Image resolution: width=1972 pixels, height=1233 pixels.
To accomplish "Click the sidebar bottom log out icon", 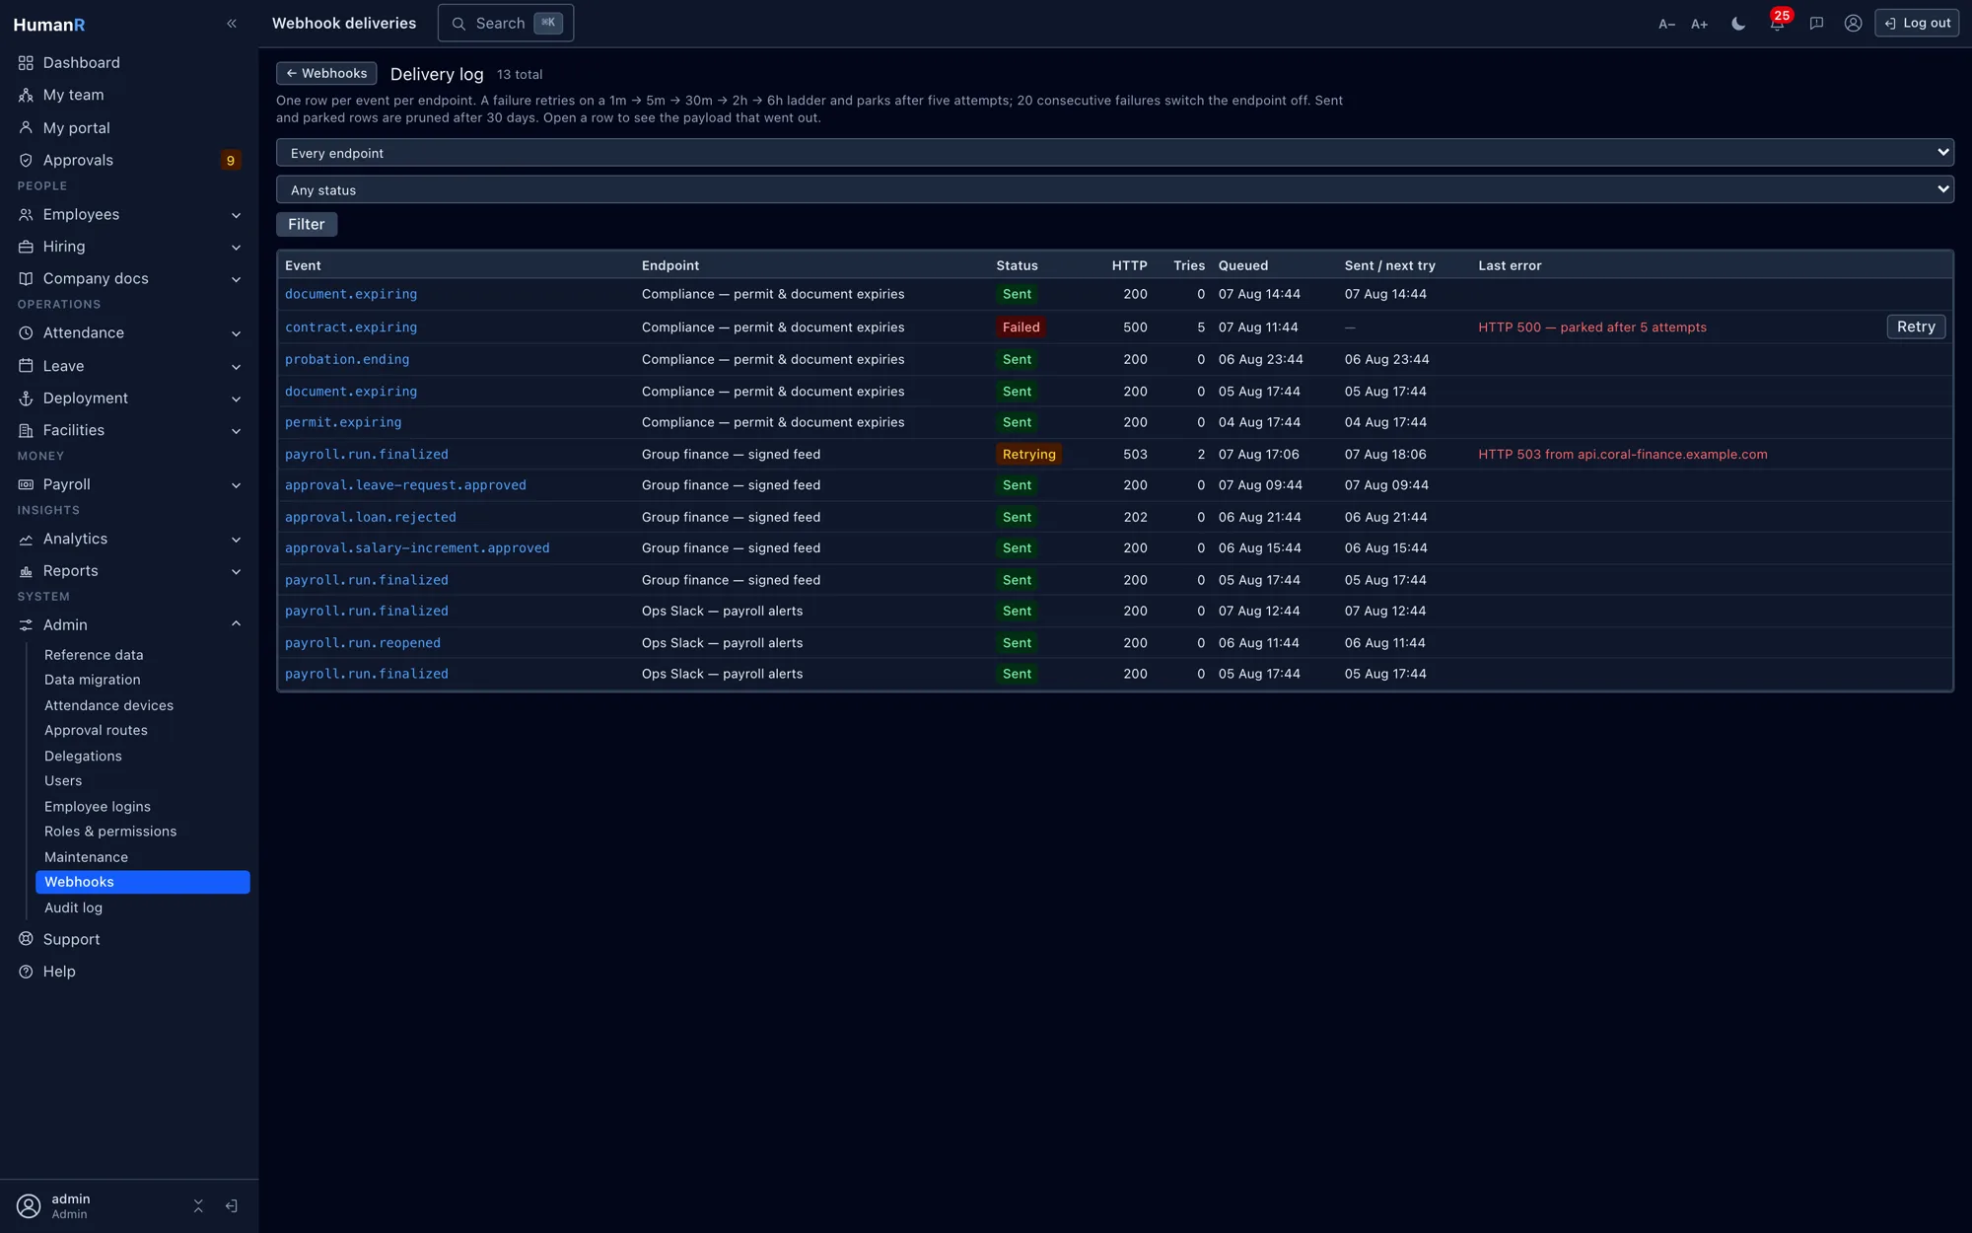I will [x=232, y=1206].
